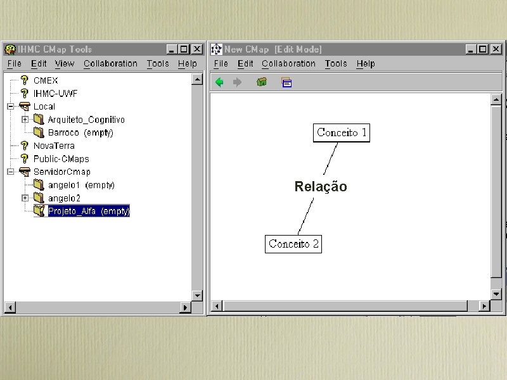Select the Public-CMaps tree entry
The image size is (507, 380).
[x=61, y=159]
